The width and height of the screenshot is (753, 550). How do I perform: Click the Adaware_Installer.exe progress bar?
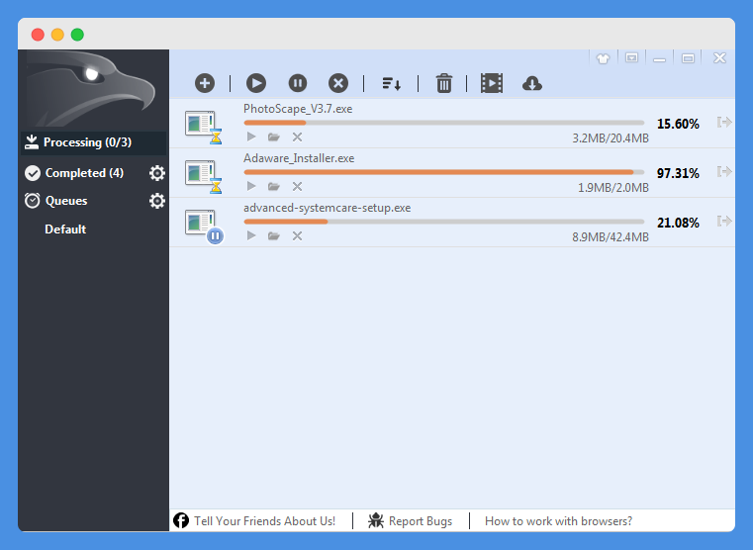click(443, 172)
